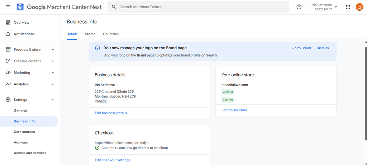The height and width of the screenshot is (165, 367).
Task: Switch to the Countries tab
Action: [111, 34]
